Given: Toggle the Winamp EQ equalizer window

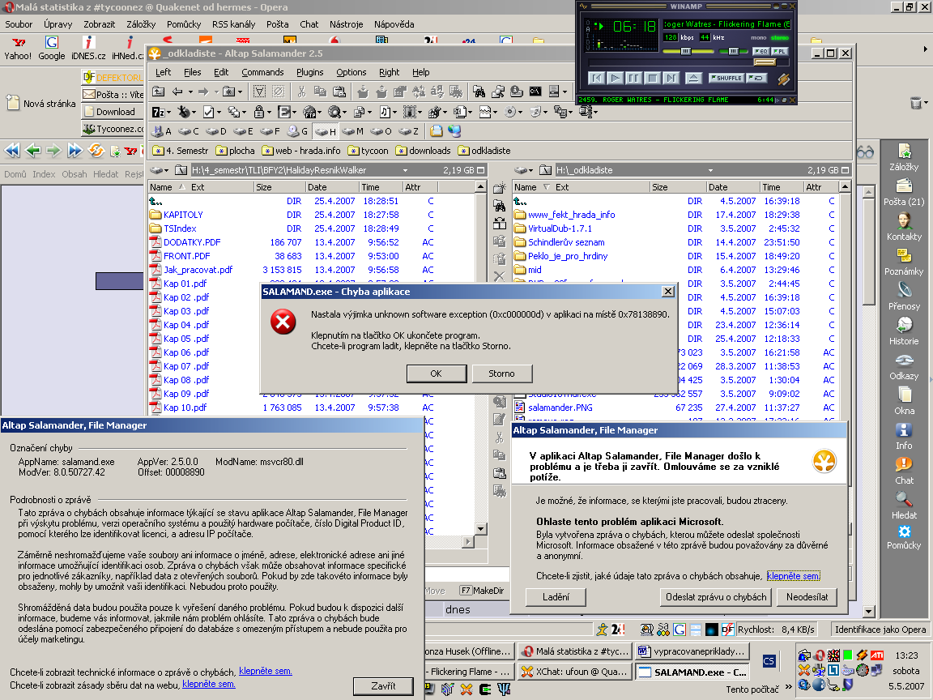Looking at the screenshot, I should click(x=760, y=51).
